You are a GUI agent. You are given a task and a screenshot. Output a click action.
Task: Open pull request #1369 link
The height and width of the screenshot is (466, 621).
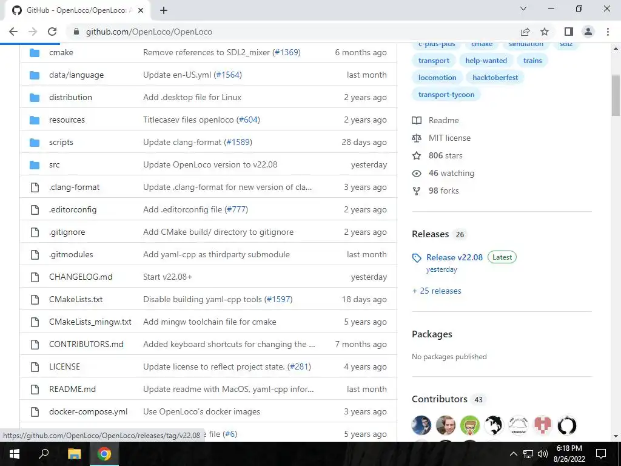(287, 52)
